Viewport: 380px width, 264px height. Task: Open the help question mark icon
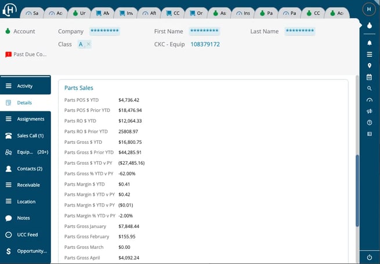[x=370, y=122]
